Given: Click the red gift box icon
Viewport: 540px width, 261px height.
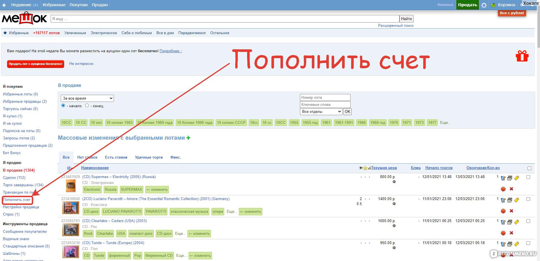Looking at the screenshot, I should pos(522,56).
